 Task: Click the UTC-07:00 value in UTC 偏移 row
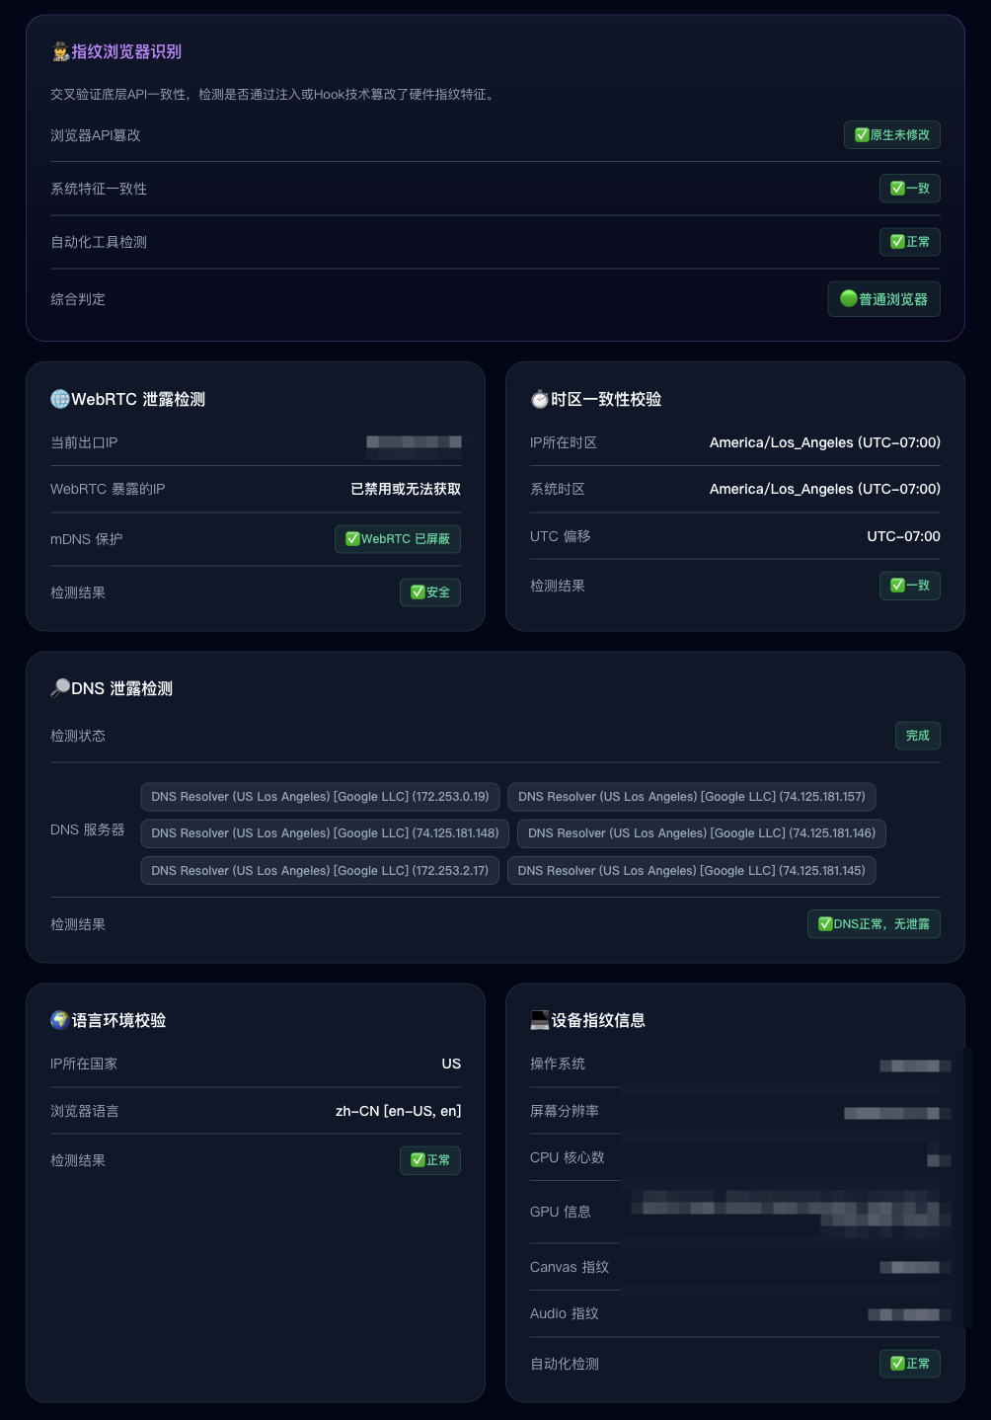coord(903,536)
